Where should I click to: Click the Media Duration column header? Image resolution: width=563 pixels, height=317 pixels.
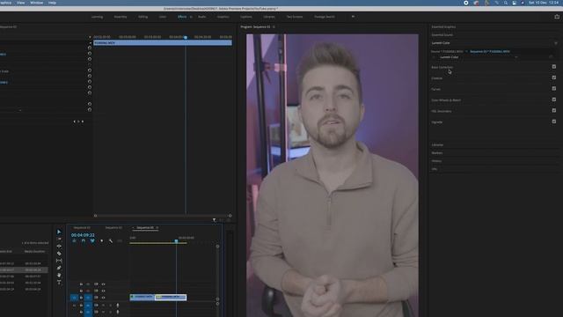click(x=34, y=251)
